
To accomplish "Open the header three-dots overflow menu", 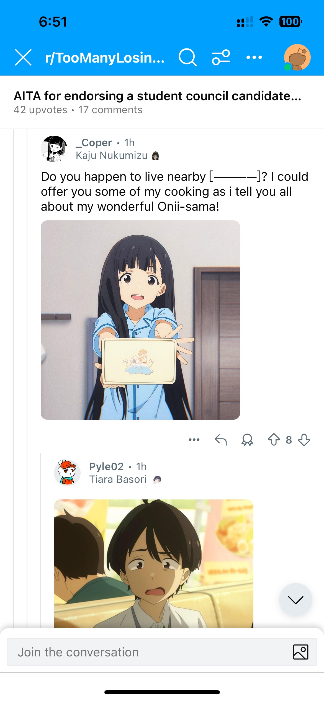I will pos(254,57).
